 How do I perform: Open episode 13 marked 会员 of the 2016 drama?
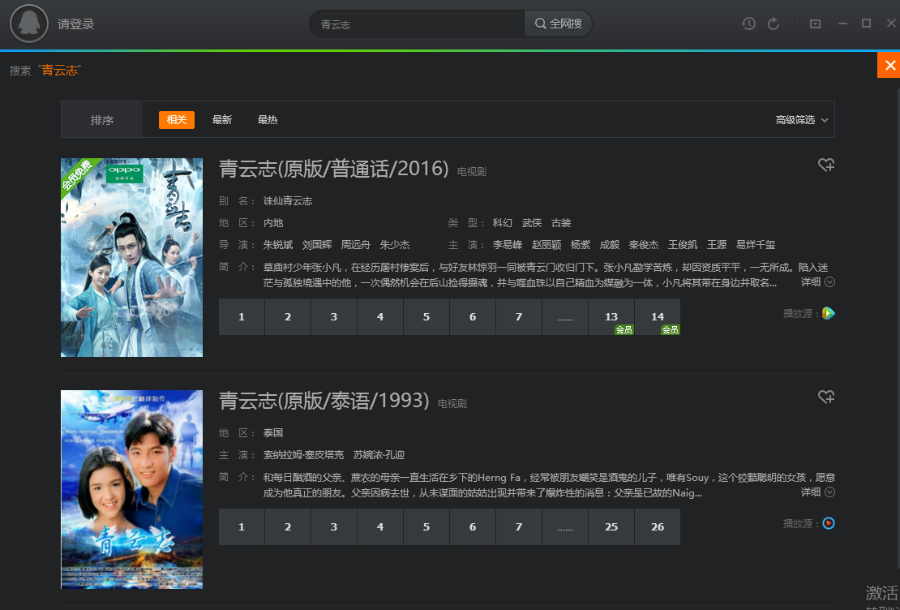(x=611, y=316)
